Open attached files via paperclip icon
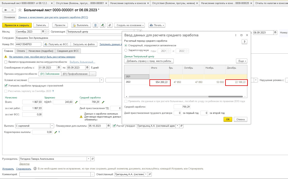Image resolution: width=288 pixels, height=179 pixels. pyautogui.click(x=109, y=25)
